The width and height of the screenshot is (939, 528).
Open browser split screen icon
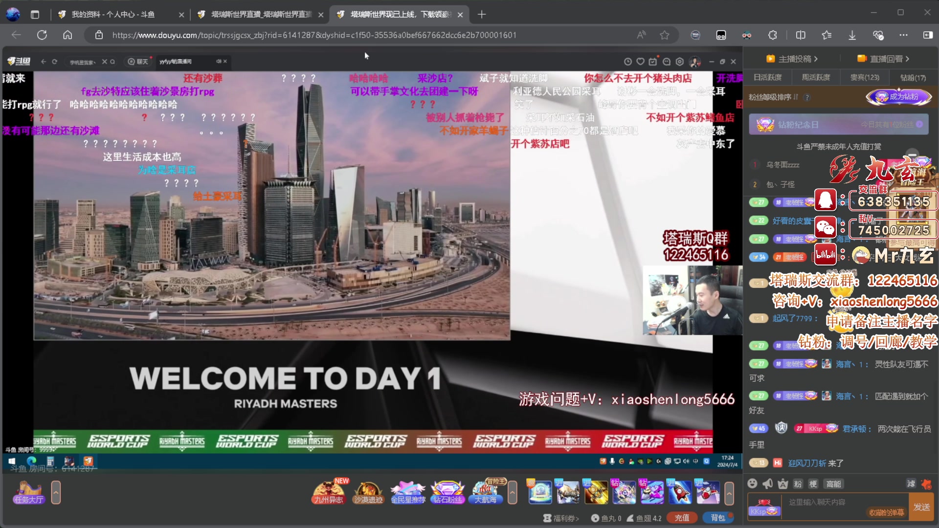click(801, 35)
